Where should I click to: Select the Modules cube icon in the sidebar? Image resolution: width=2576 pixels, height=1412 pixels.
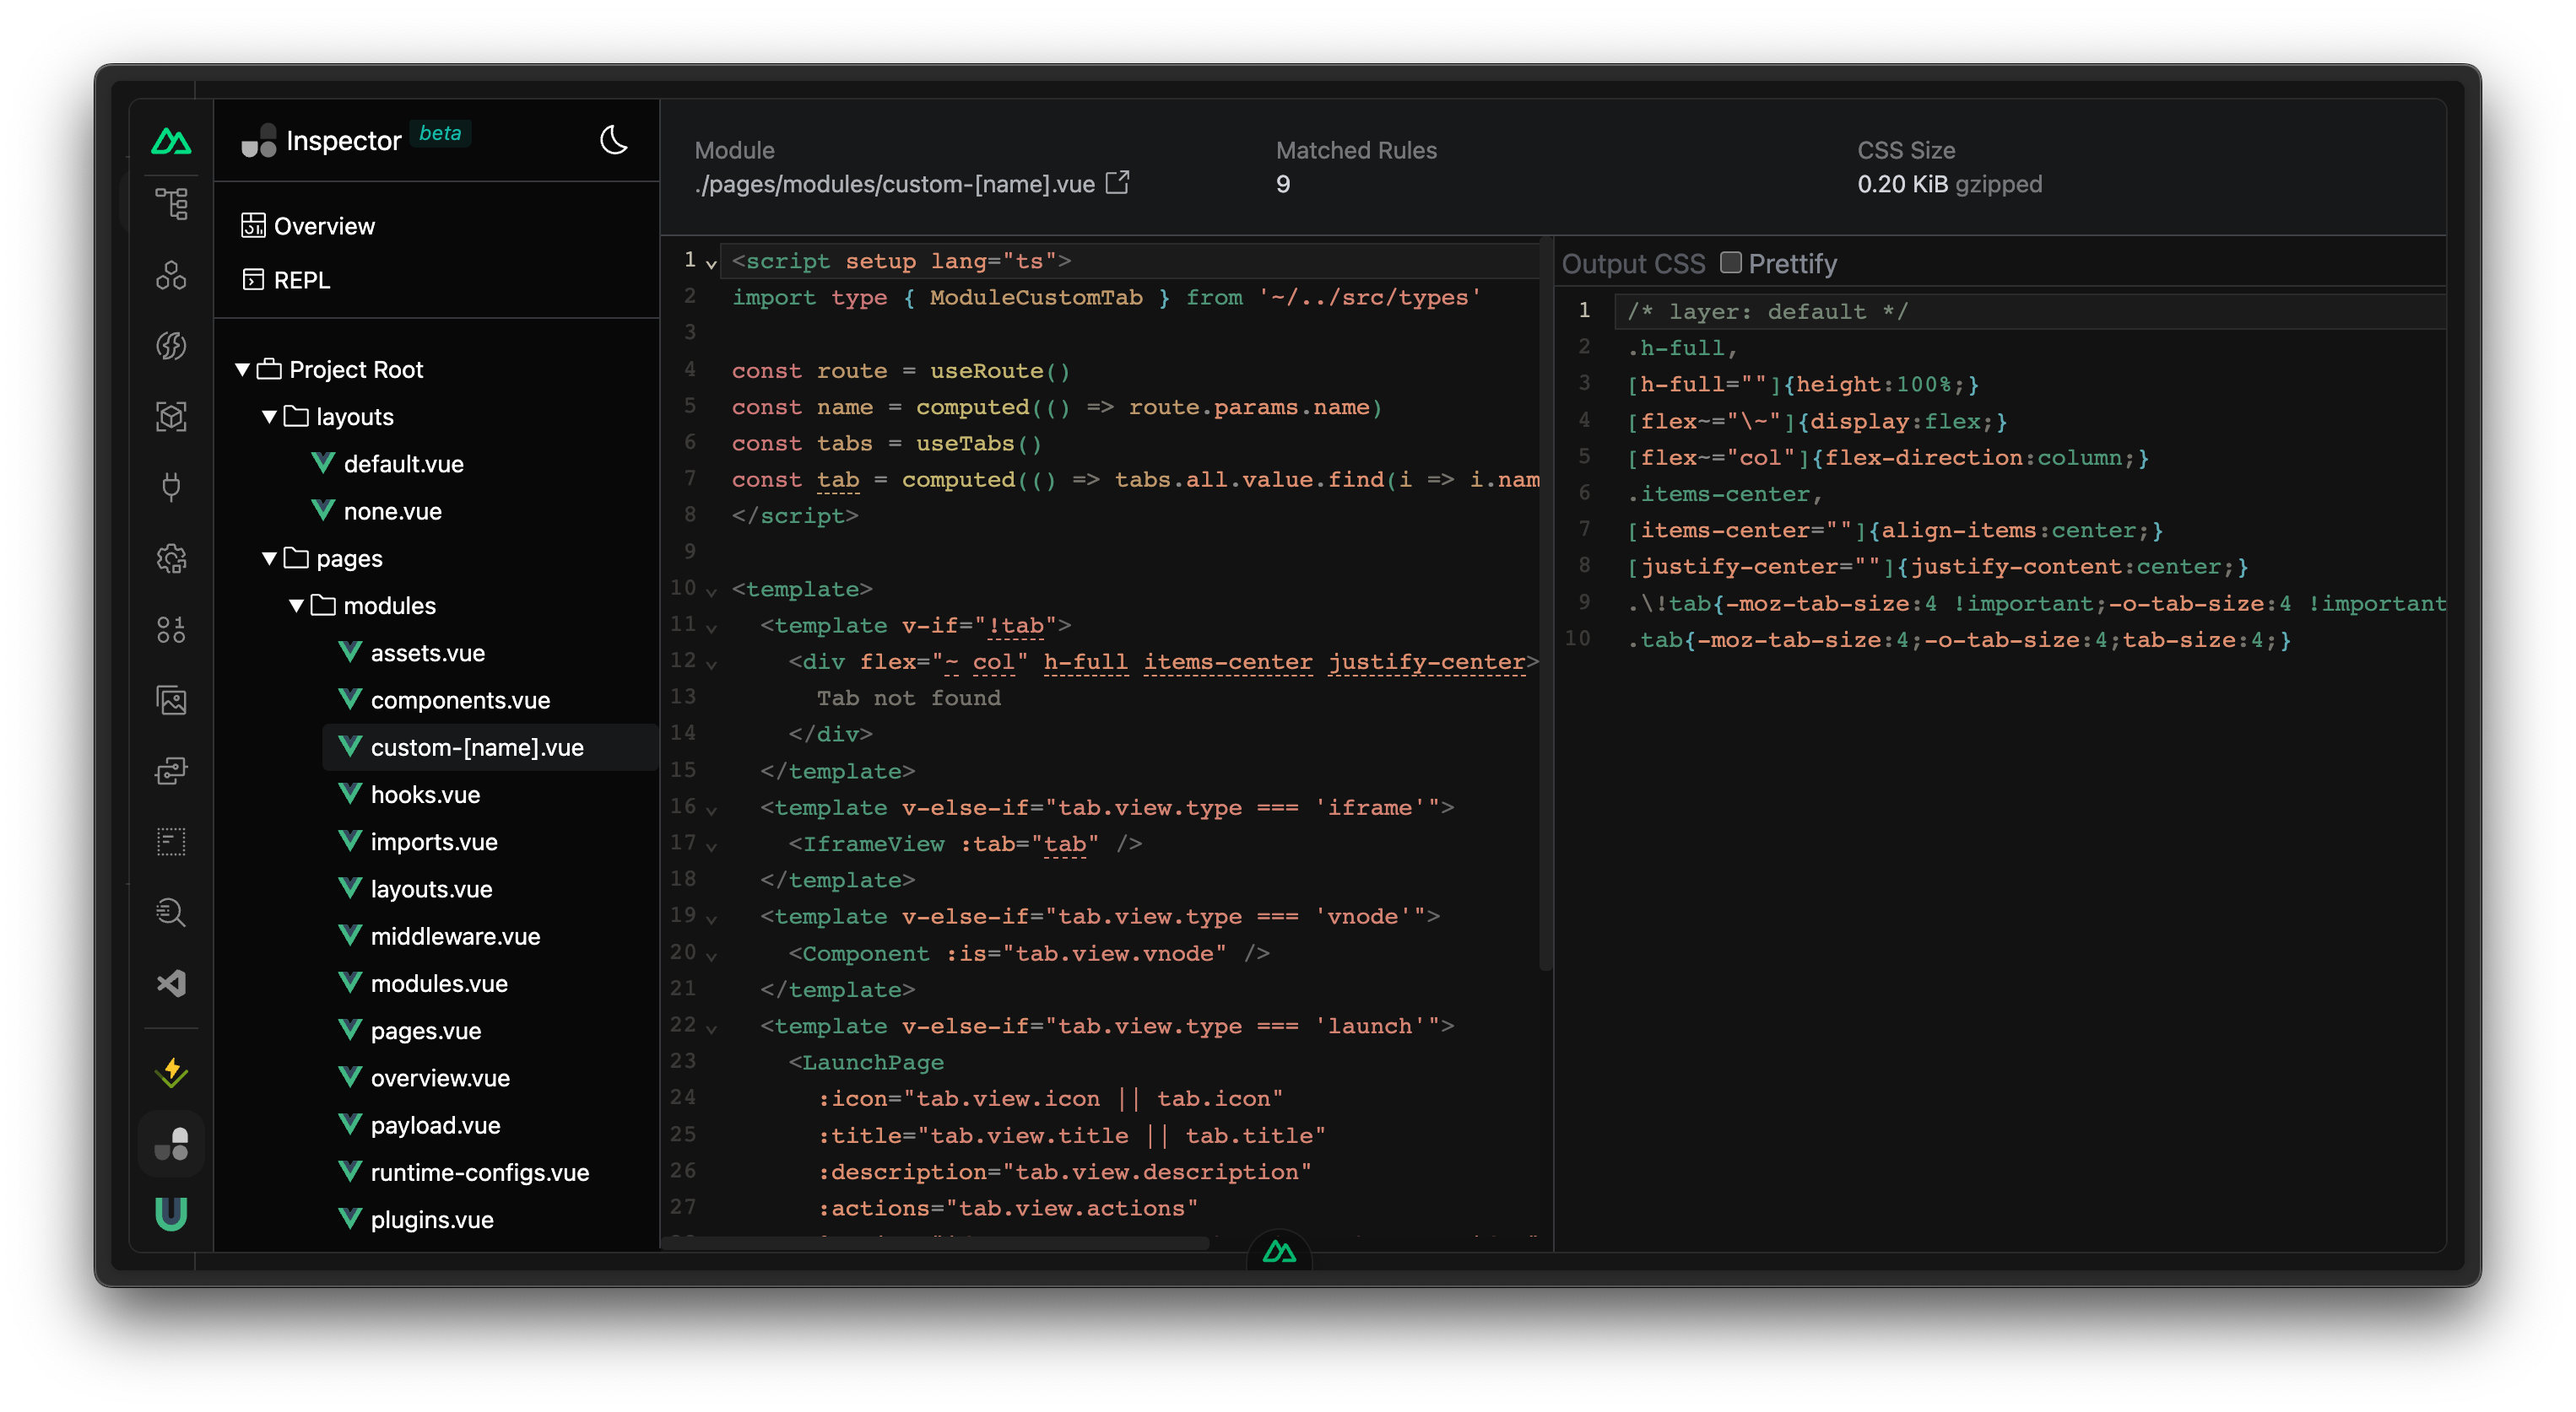click(x=171, y=417)
